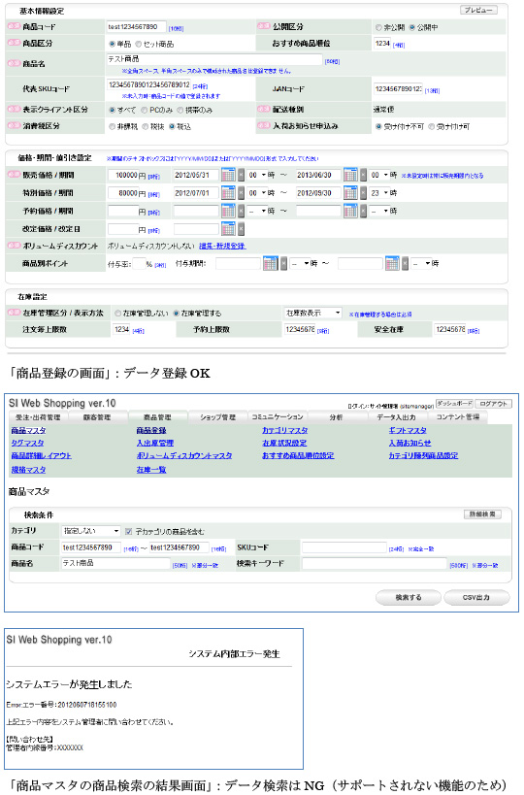Click the CSV出力 button
Screen dimensions: 524x795
click(476, 597)
